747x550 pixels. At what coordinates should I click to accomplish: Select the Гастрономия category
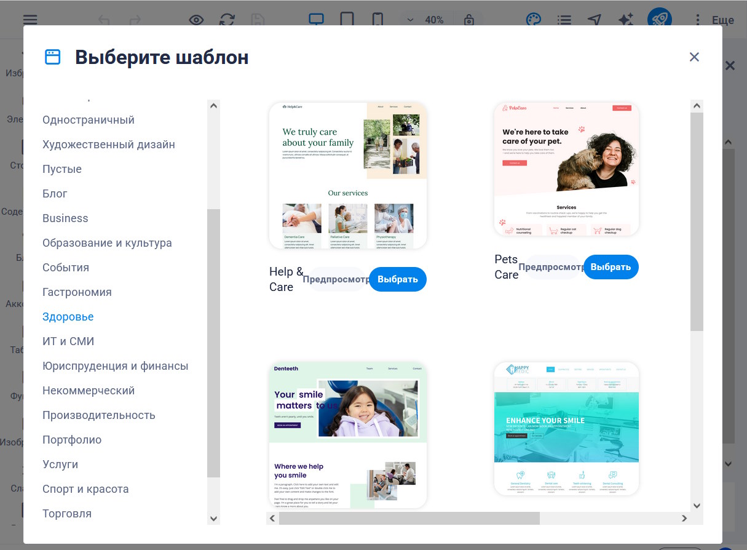point(77,292)
